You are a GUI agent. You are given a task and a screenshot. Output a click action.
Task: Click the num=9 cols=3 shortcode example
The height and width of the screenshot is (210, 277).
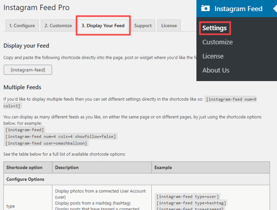tap(130, 103)
